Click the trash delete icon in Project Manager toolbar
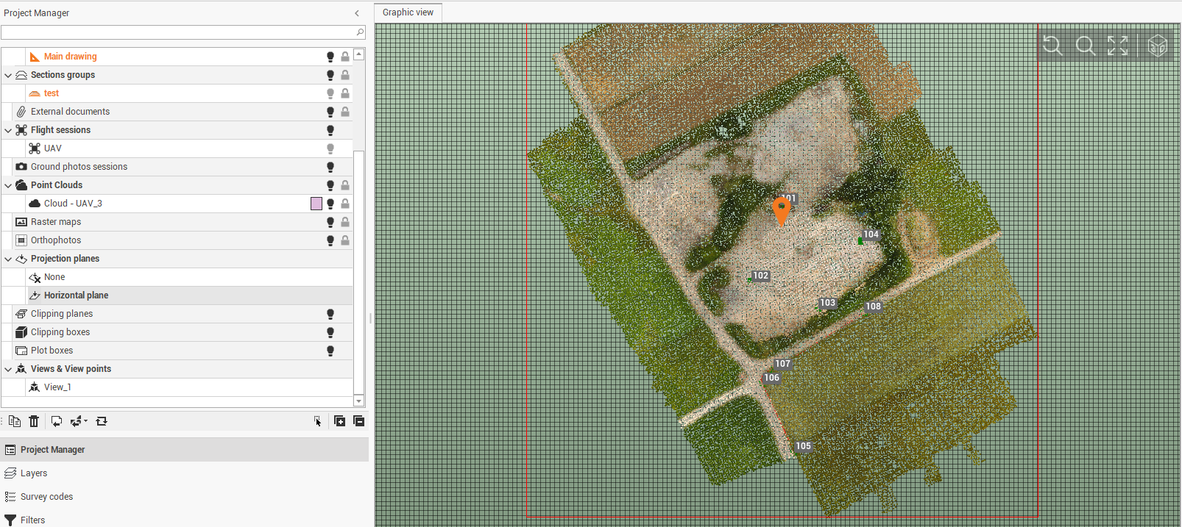Viewport: 1182px width, 527px height. click(x=34, y=421)
